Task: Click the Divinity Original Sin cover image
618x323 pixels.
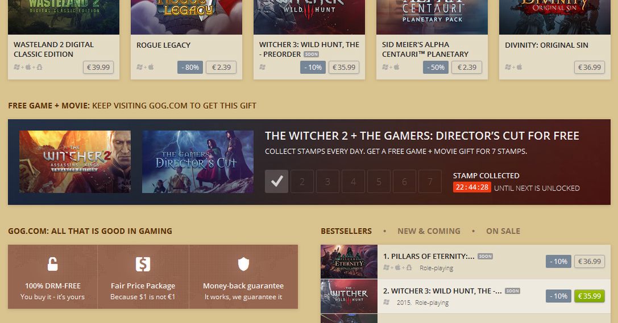Action: pyautogui.click(x=554, y=17)
